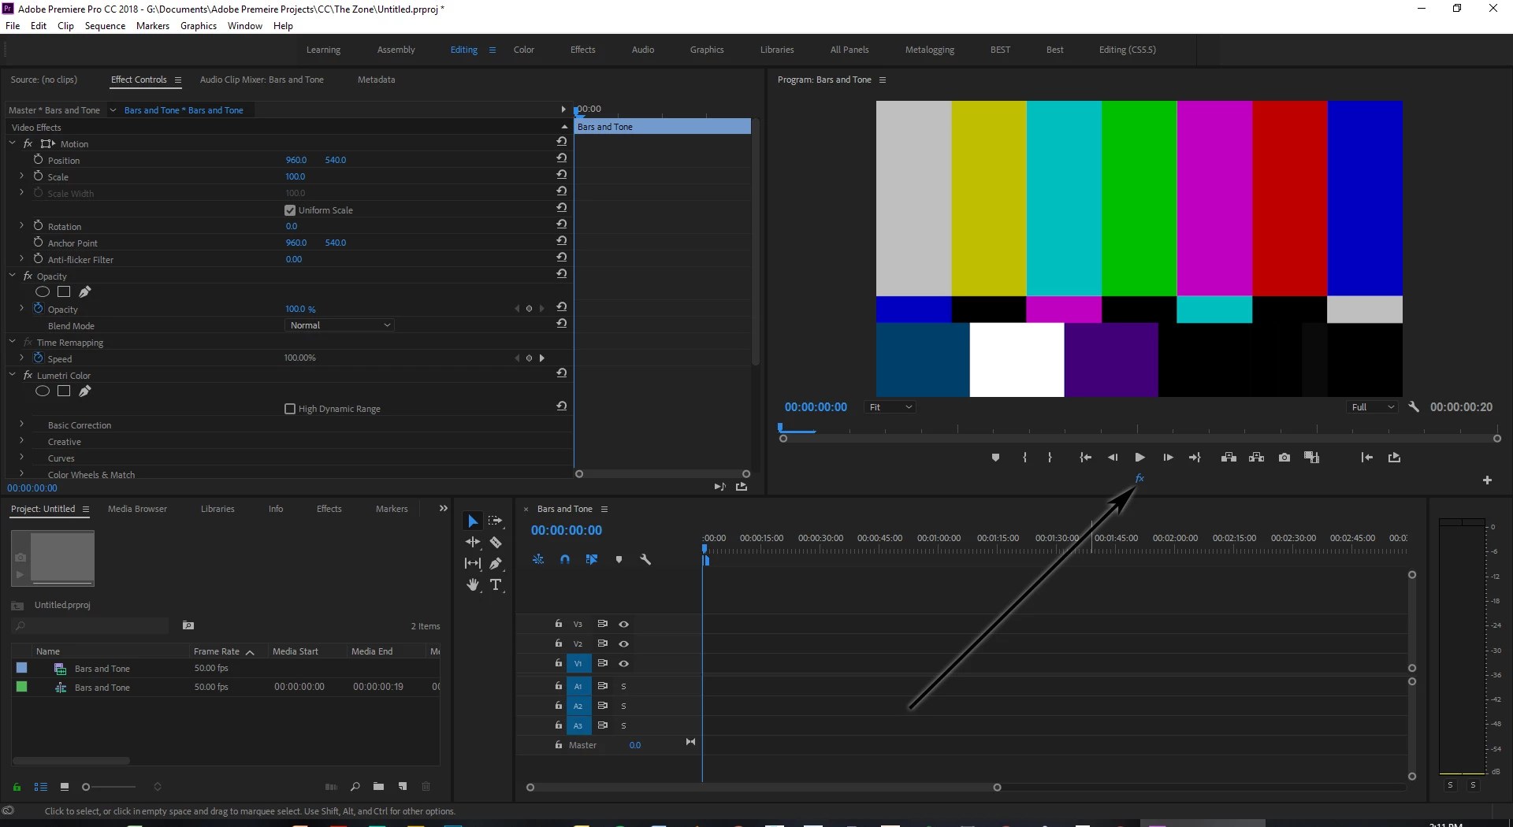Add marker in timeline panel

[x=619, y=559]
